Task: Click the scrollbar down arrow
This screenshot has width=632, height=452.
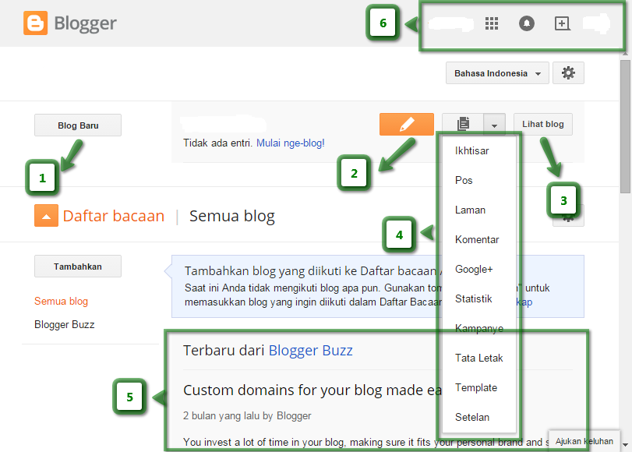Action: [x=625, y=445]
